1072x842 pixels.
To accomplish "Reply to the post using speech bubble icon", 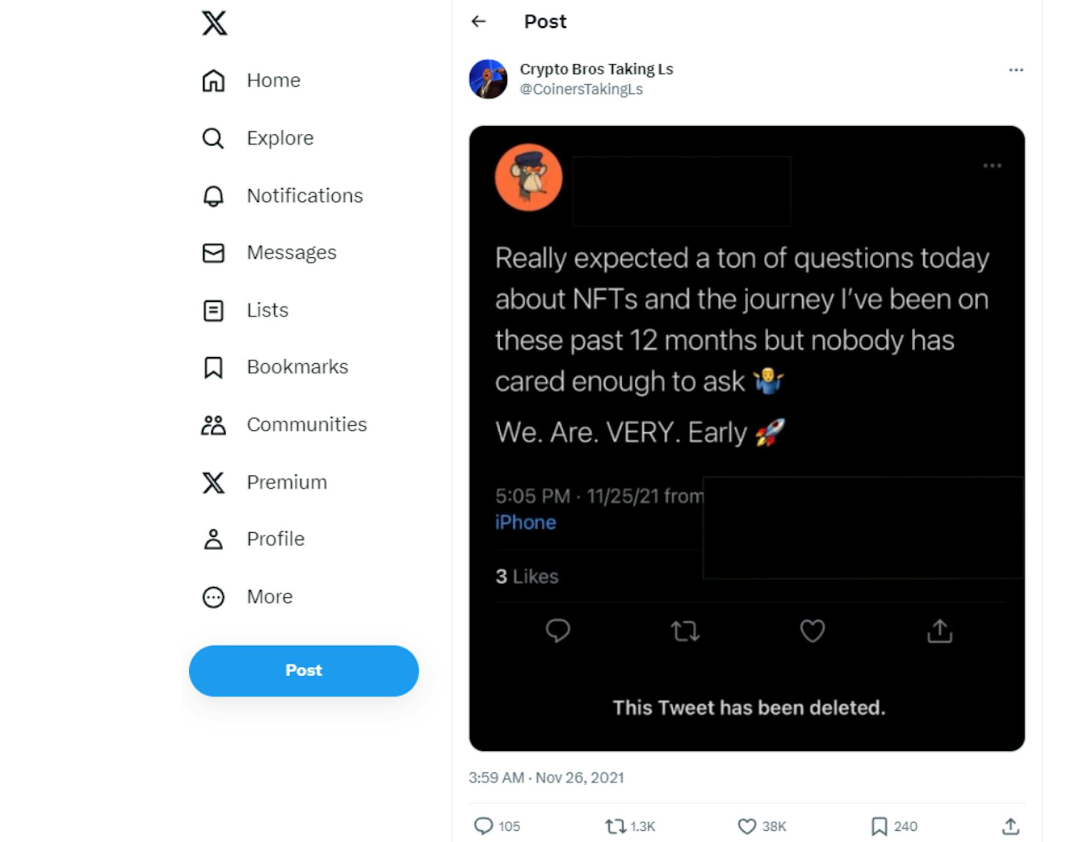I will tap(485, 826).
